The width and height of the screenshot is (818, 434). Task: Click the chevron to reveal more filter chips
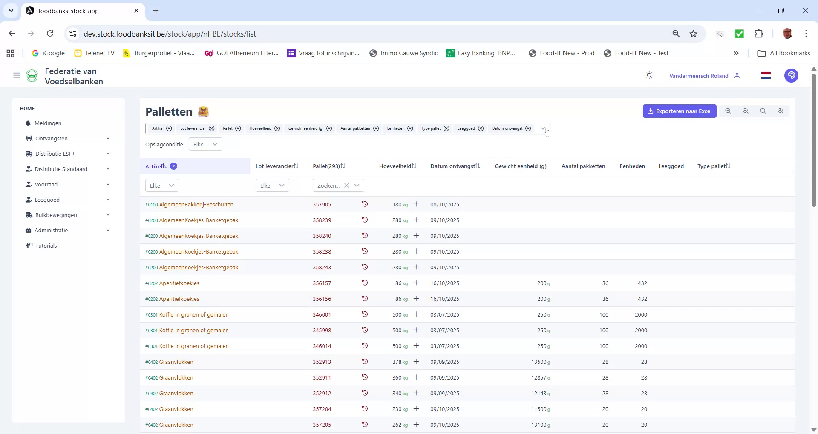click(542, 128)
